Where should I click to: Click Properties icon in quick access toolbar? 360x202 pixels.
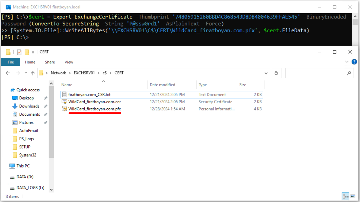click(19, 52)
